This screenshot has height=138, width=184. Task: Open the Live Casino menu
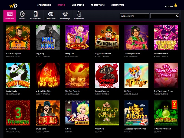click(78, 5)
